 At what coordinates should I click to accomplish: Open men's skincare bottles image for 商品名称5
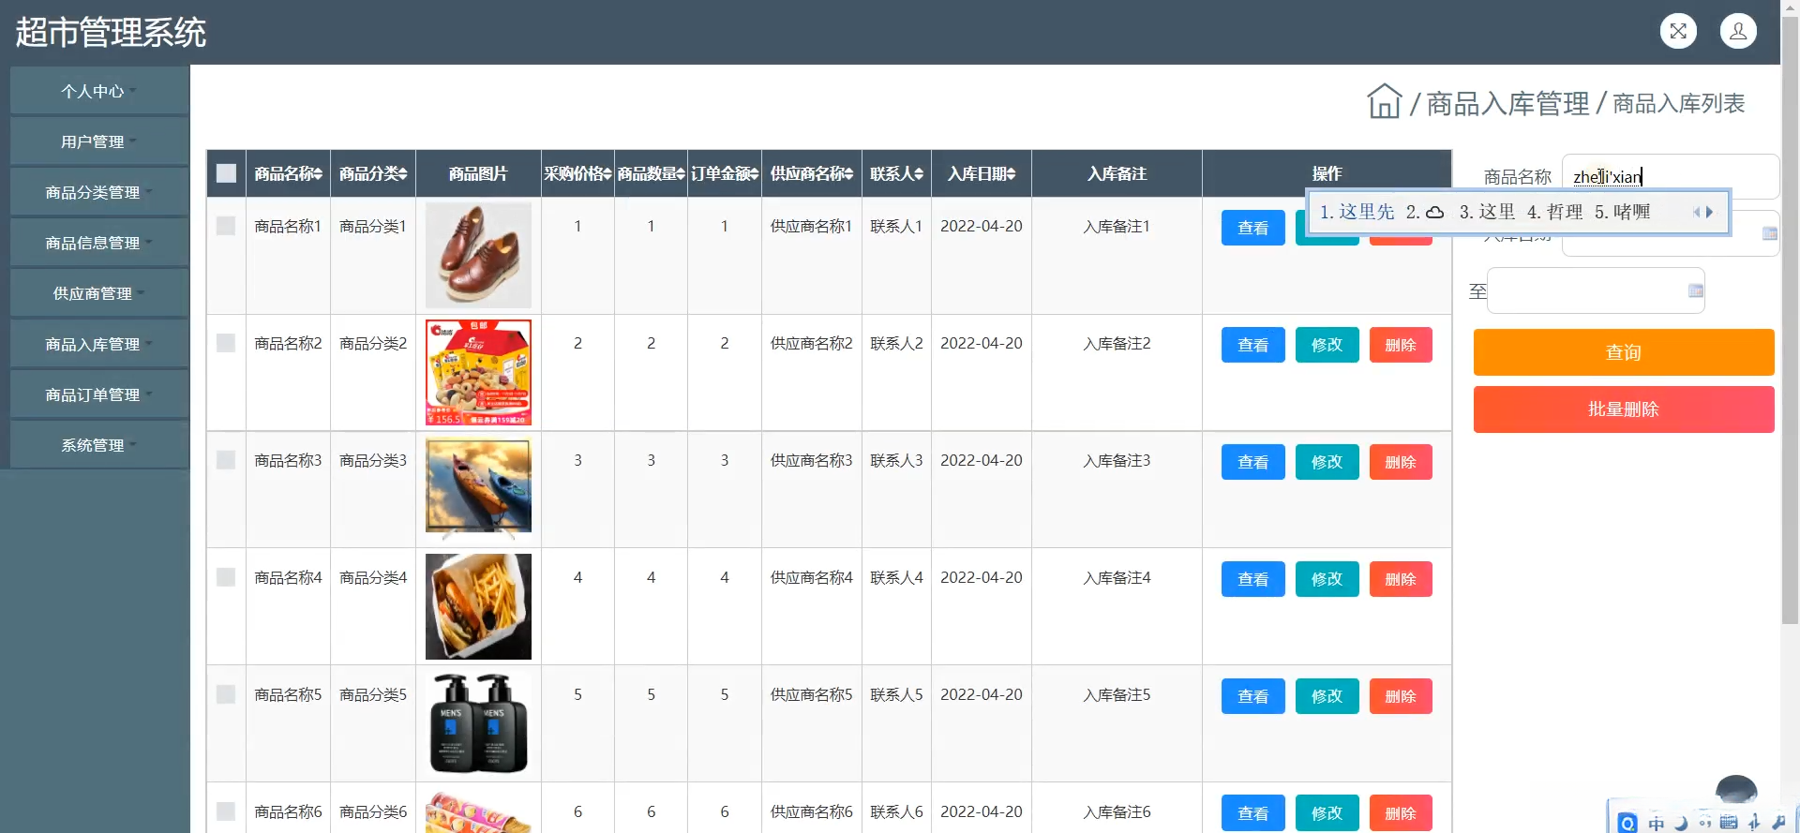click(478, 723)
